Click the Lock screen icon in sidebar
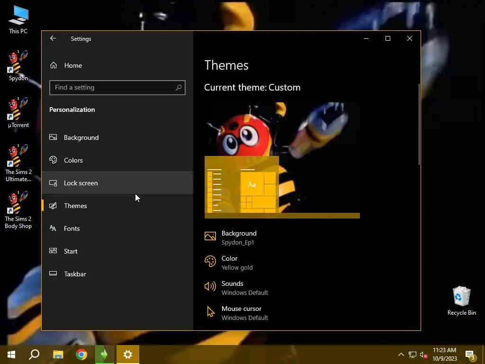Viewport: 485px width, 364px height. coord(53,183)
